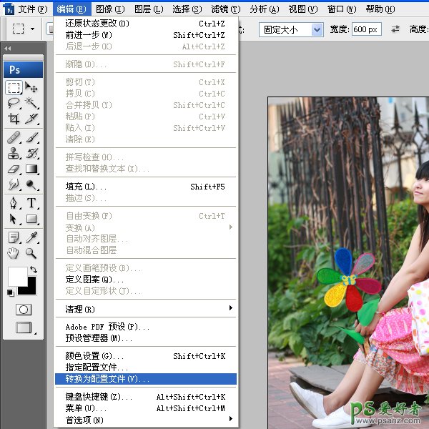Click 转换为配置文件 menu entry
The width and height of the screenshot is (429, 429).
[x=146, y=379]
